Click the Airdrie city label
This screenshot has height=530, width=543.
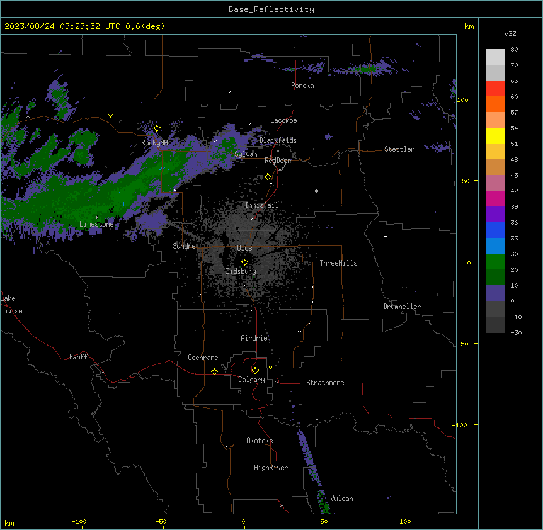pos(254,338)
